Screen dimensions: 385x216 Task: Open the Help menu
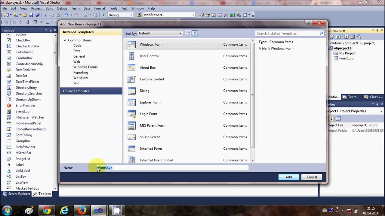(151, 8)
